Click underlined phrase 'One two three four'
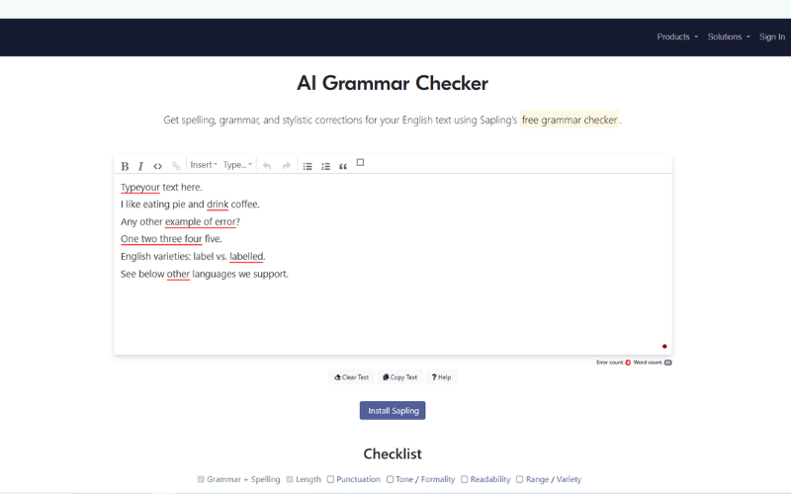791x494 pixels. (161, 239)
